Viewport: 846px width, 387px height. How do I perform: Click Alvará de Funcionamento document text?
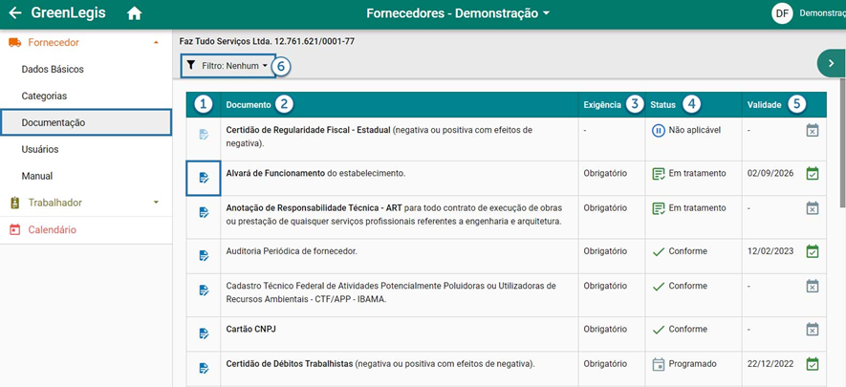[315, 173]
